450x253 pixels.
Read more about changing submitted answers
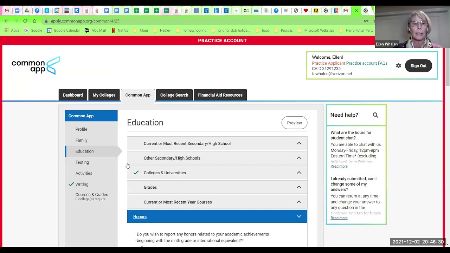339,218
